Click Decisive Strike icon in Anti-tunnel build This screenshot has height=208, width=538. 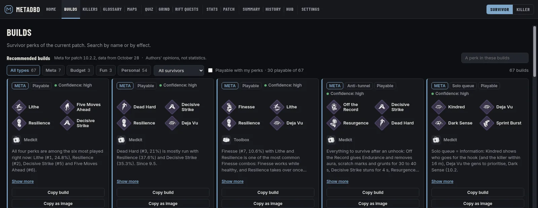click(382, 107)
